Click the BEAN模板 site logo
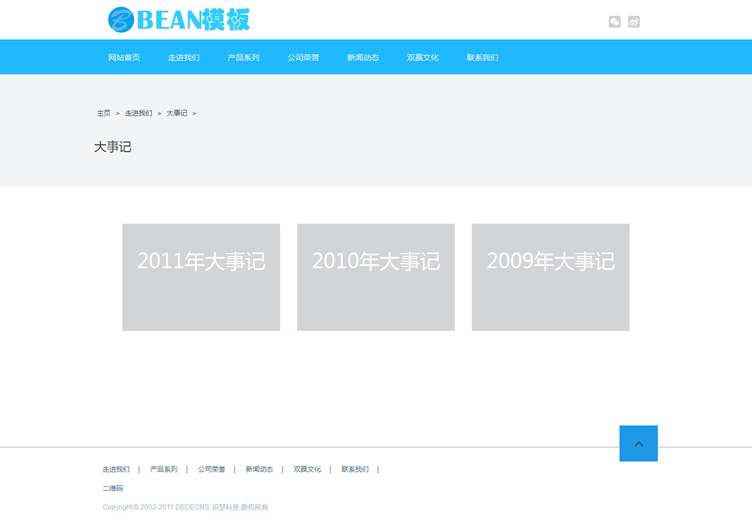The image size is (752, 528). [179, 20]
